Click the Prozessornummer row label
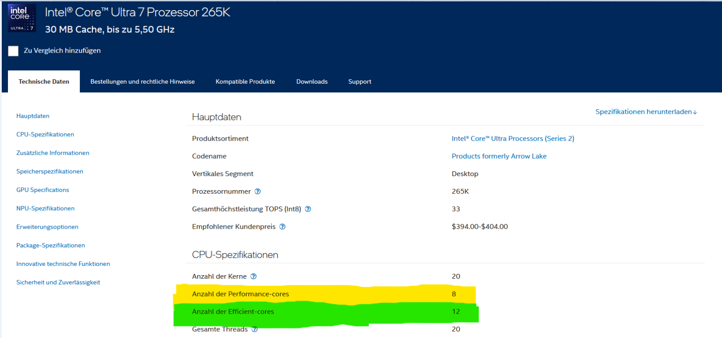 (221, 192)
